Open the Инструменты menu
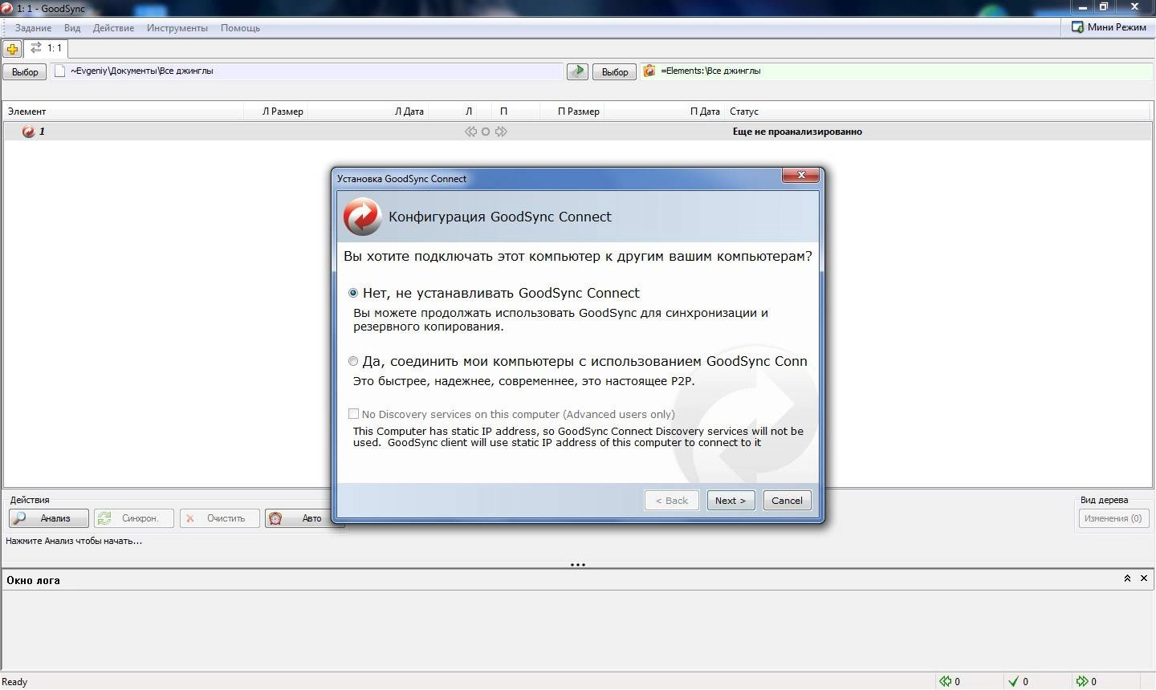The image size is (1156, 690). (177, 28)
